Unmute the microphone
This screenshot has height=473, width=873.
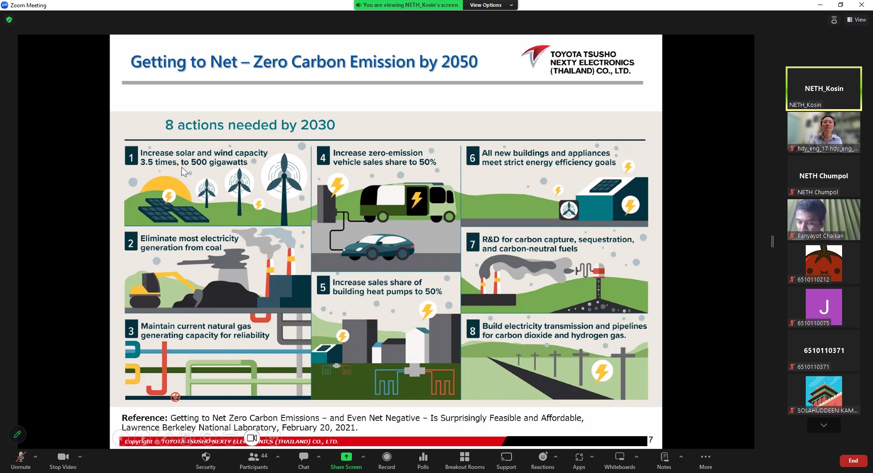(x=20, y=457)
